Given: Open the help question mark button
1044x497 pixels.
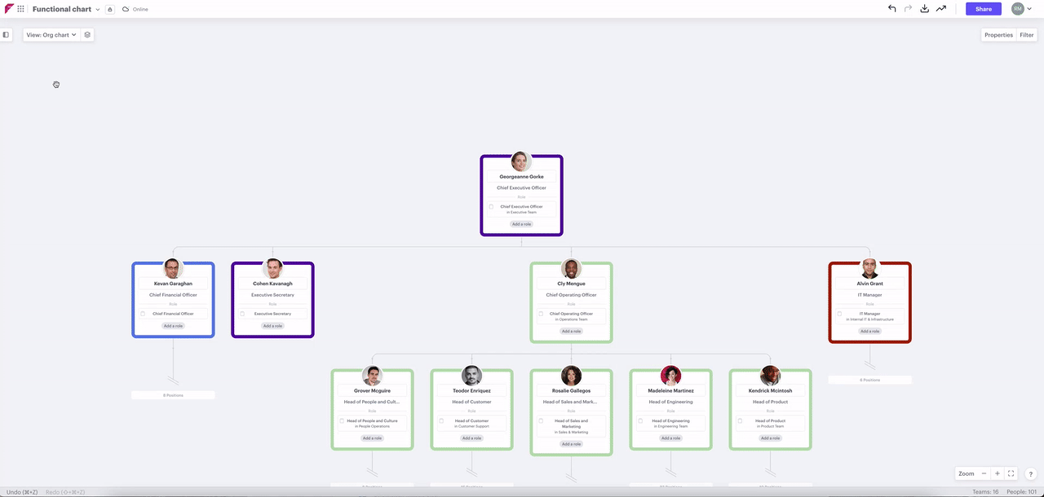Looking at the screenshot, I should point(1030,473).
